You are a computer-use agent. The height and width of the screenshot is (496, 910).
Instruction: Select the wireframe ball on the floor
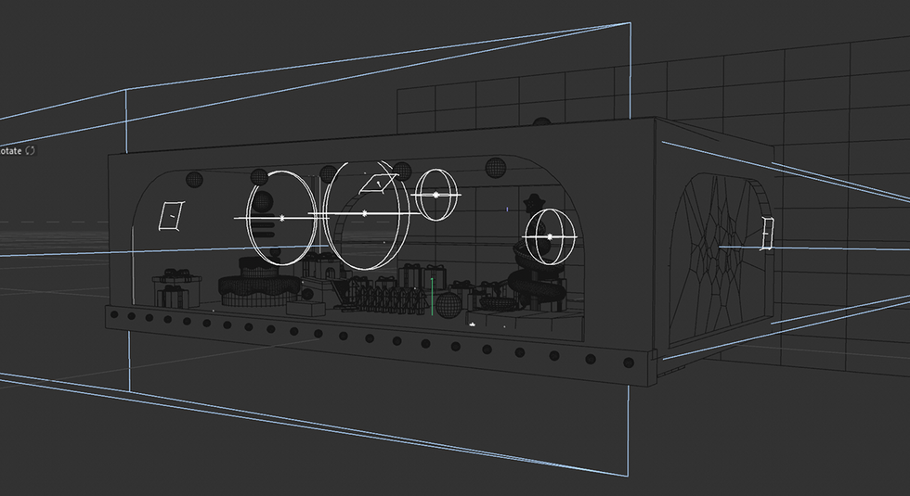point(448,305)
